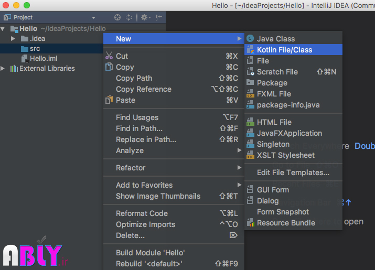Select Copy Reference menu entry
375x270 pixels.
pyautogui.click(x=174, y=89)
